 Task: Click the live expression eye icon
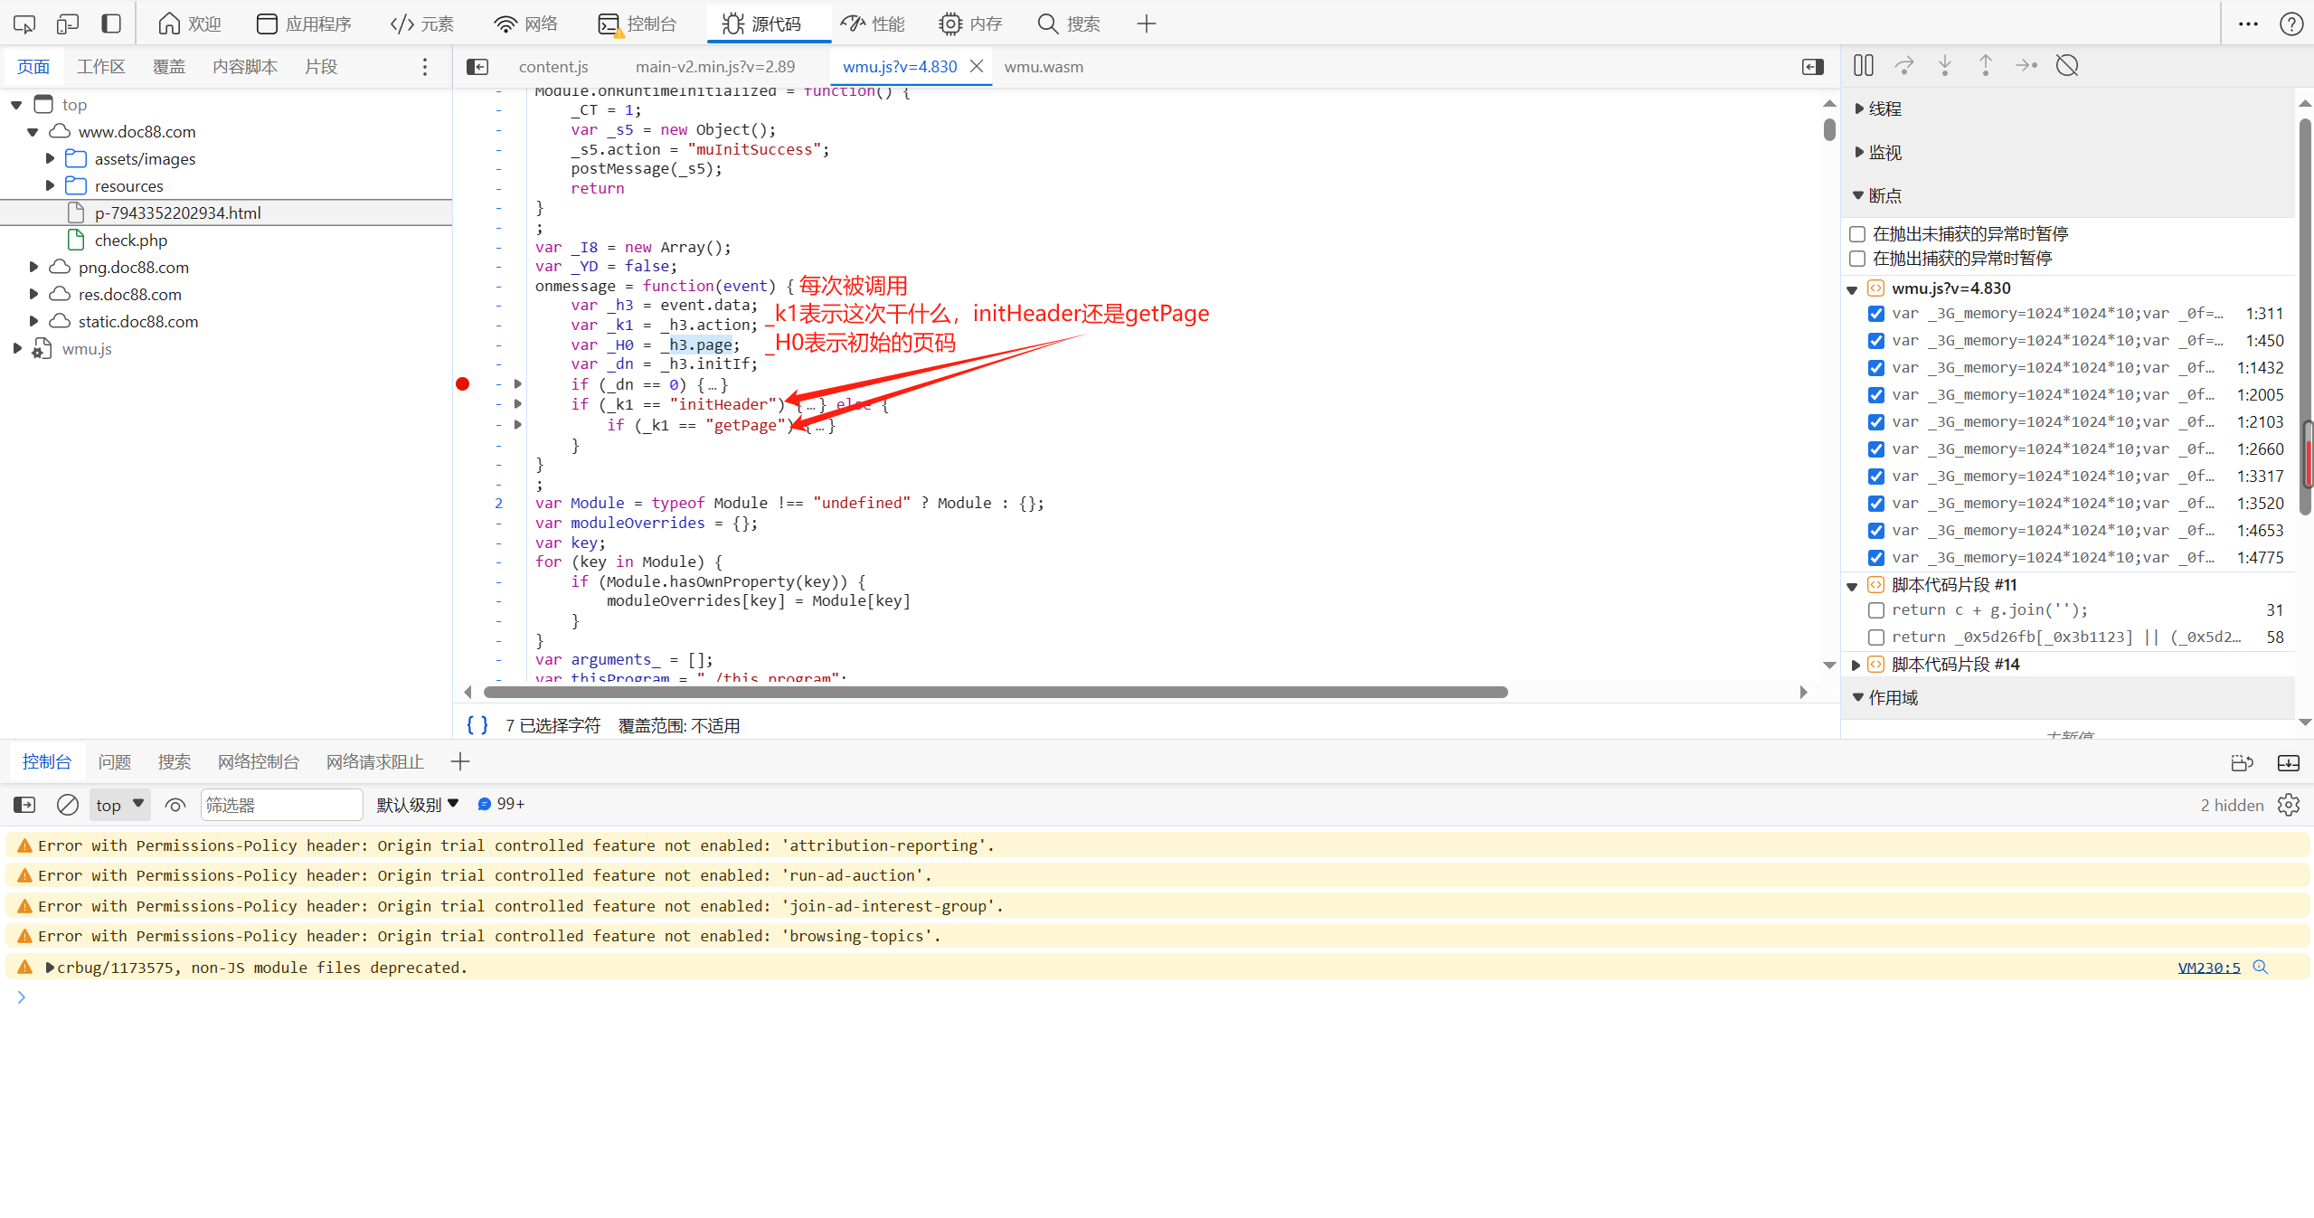pos(175,805)
